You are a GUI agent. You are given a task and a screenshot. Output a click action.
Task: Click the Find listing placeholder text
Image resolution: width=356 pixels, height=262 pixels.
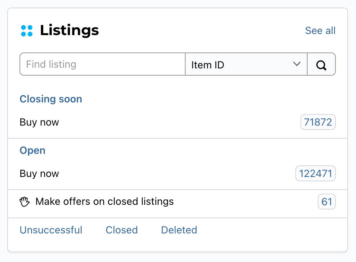(51, 64)
